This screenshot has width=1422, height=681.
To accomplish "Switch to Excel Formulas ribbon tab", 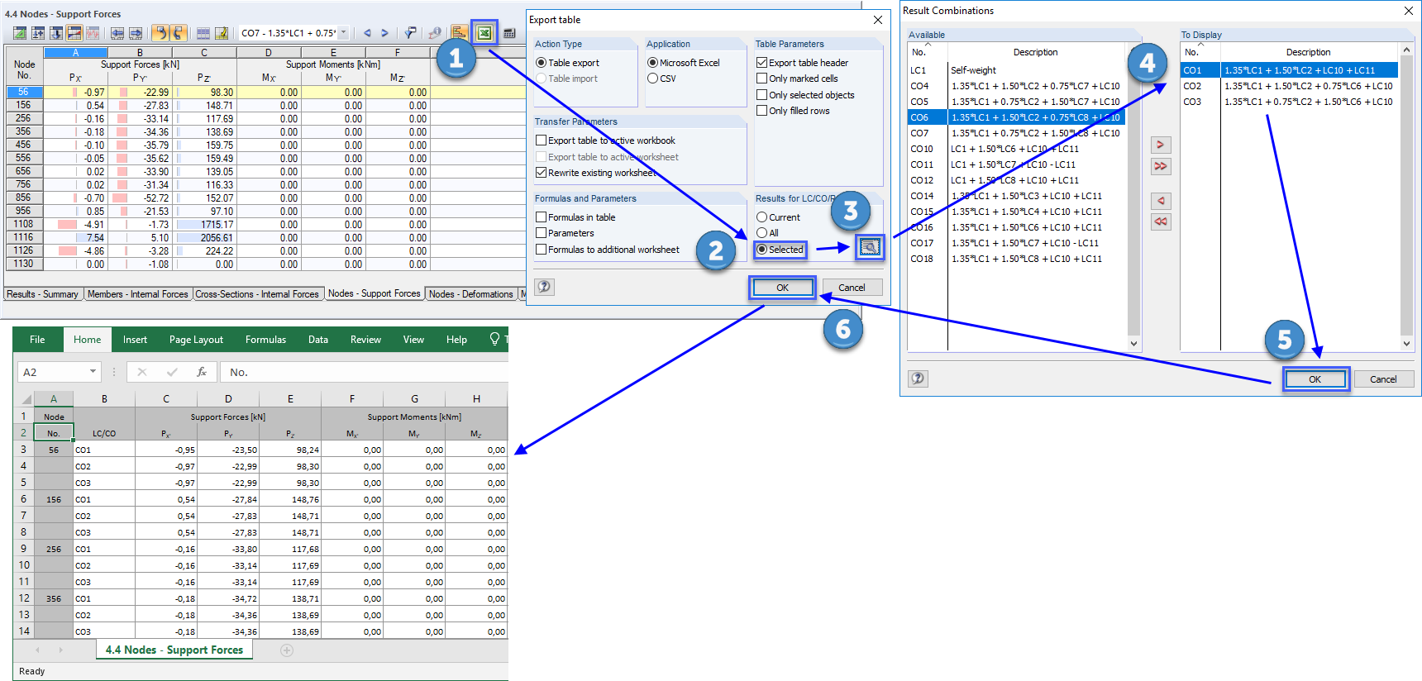I will 265,339.
